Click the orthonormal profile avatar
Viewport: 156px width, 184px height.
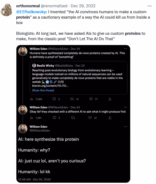[x=6, y=10]
